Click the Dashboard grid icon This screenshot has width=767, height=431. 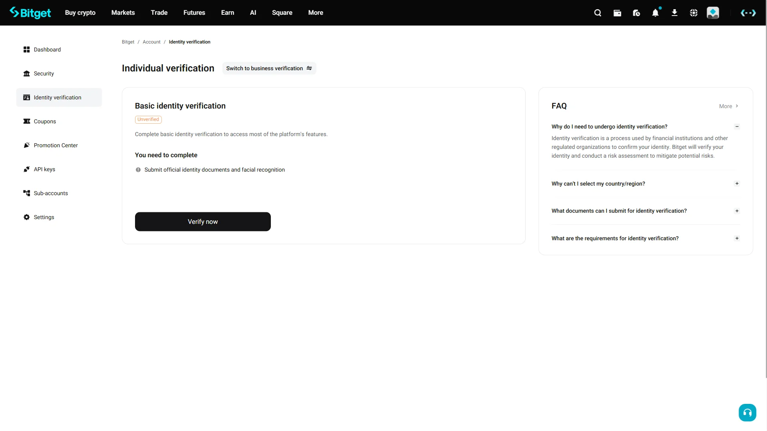pos(27,49)
